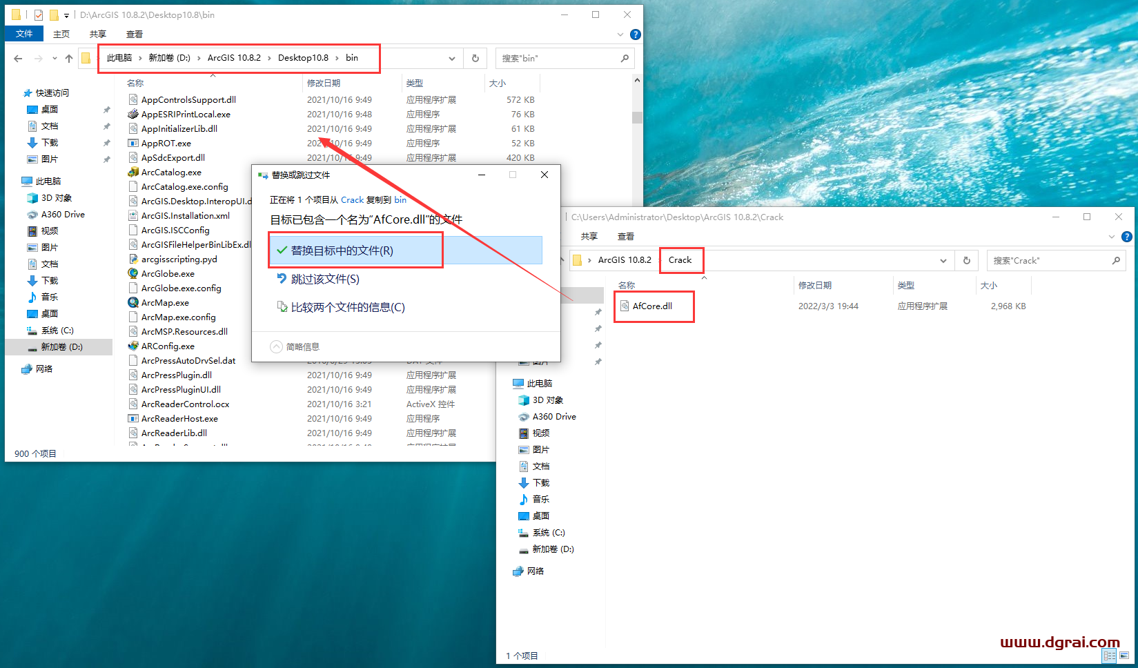Screen dimensions: 1138x668
Task: Select ArcPressPlugin.dll file
Action: pyautogui.click(x=177, y=375)
